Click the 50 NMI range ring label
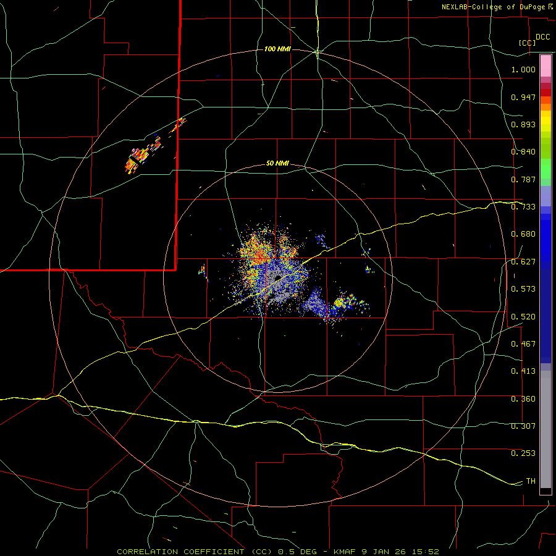 [277, 164]
